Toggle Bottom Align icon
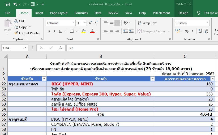 pos(117,23)
